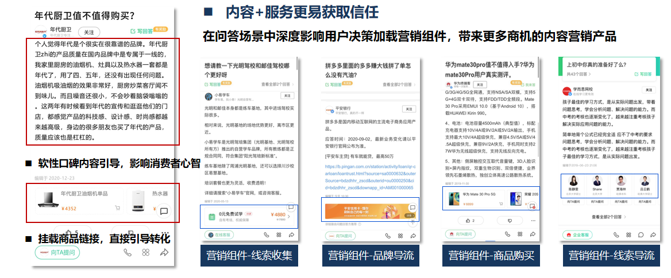This screenshot has height=278, width=671.
Task: Click the 年代厨卫 brand avatar
Action: [41, 32]
